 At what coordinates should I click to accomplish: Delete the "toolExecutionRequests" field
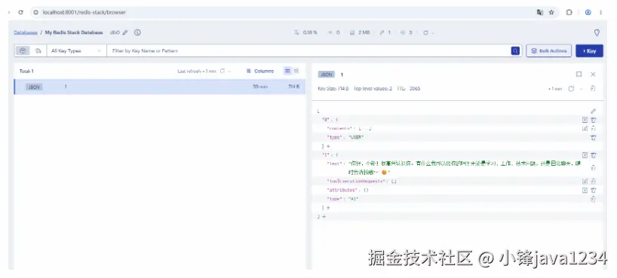point(594,182)
